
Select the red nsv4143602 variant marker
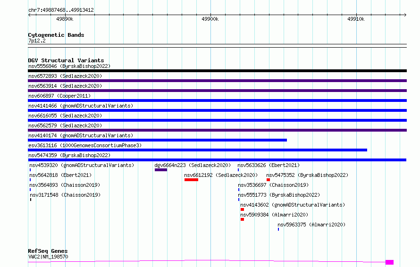click(x=242, y=209)
